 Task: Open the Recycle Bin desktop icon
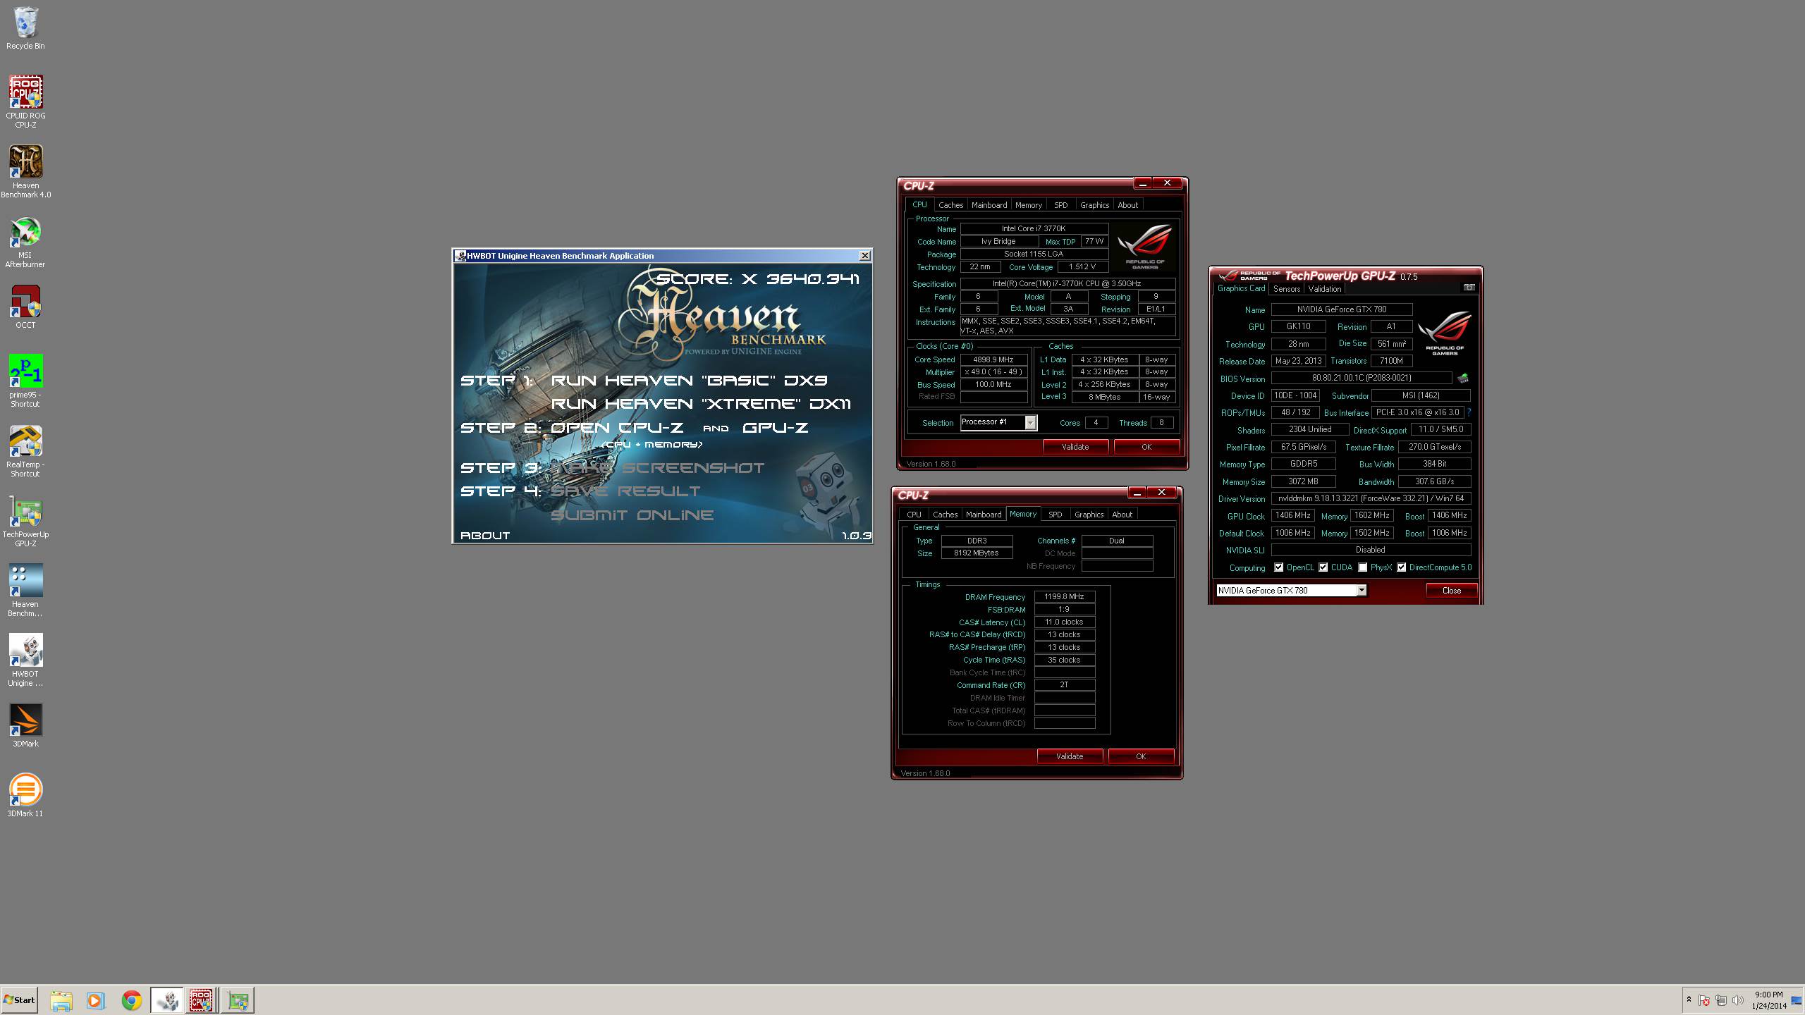[x=25, y=28]
